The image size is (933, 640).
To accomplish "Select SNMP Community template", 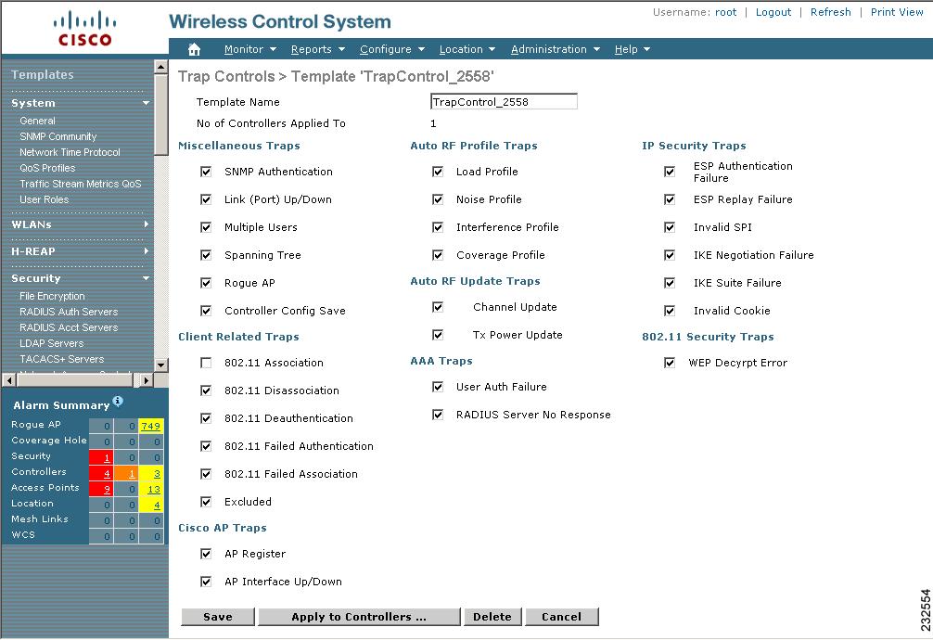I will pyautogui.click(x=58, y=137).
